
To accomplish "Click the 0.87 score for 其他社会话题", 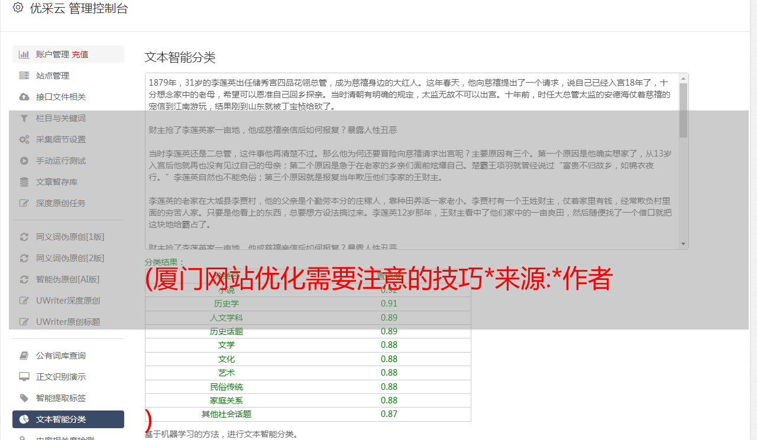I will (389, 414).
